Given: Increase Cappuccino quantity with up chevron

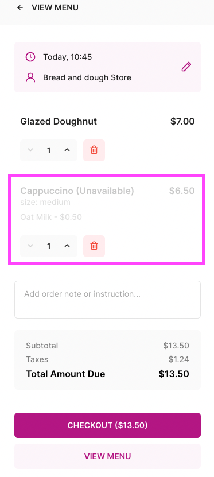Looking at the screenshot, I should pos(67,246).
